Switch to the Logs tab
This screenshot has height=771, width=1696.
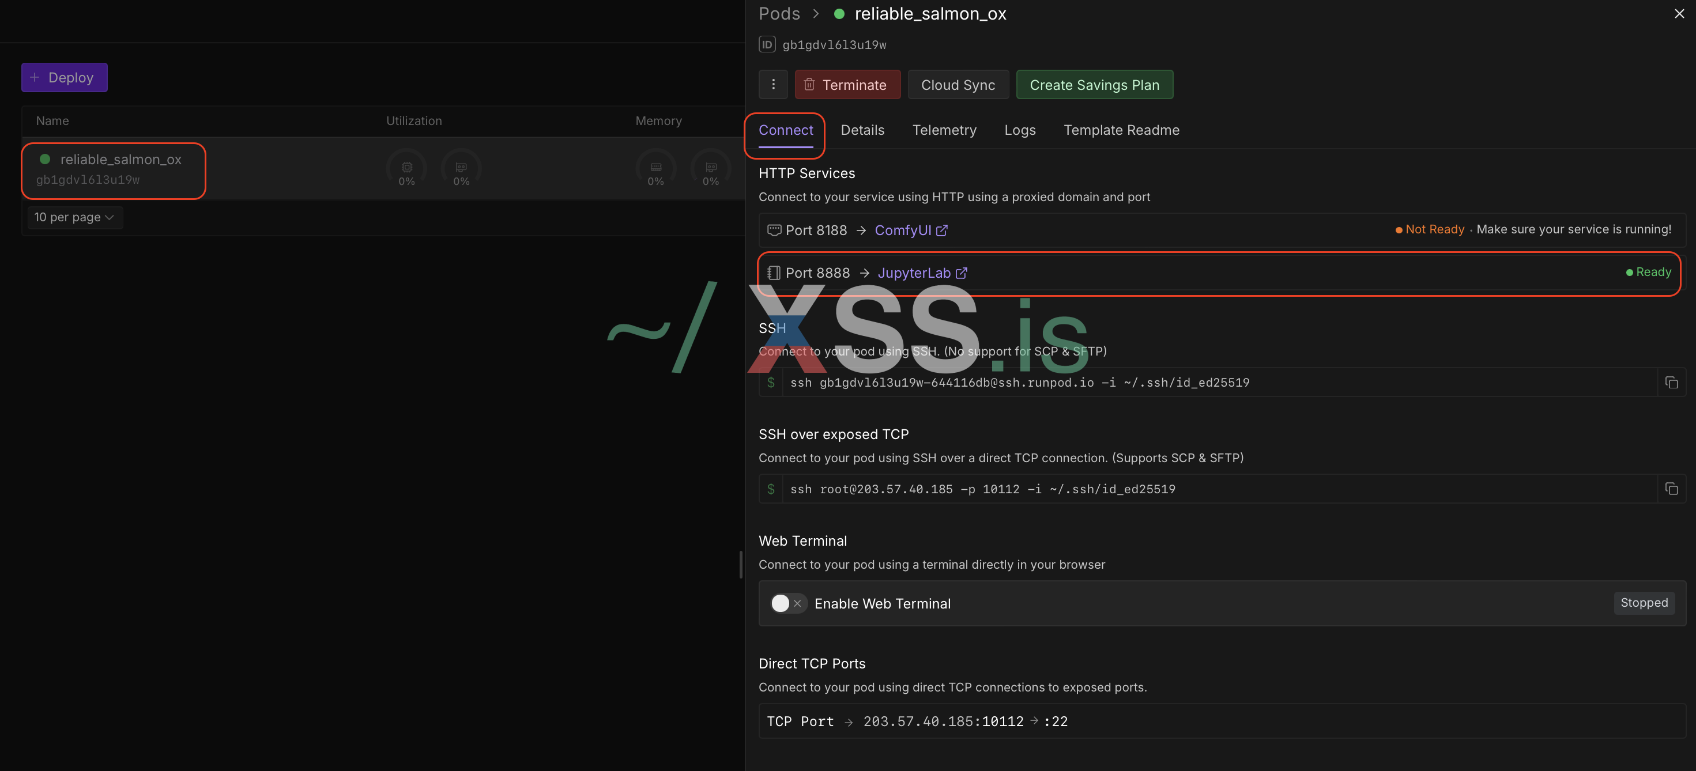(1019, 130)
